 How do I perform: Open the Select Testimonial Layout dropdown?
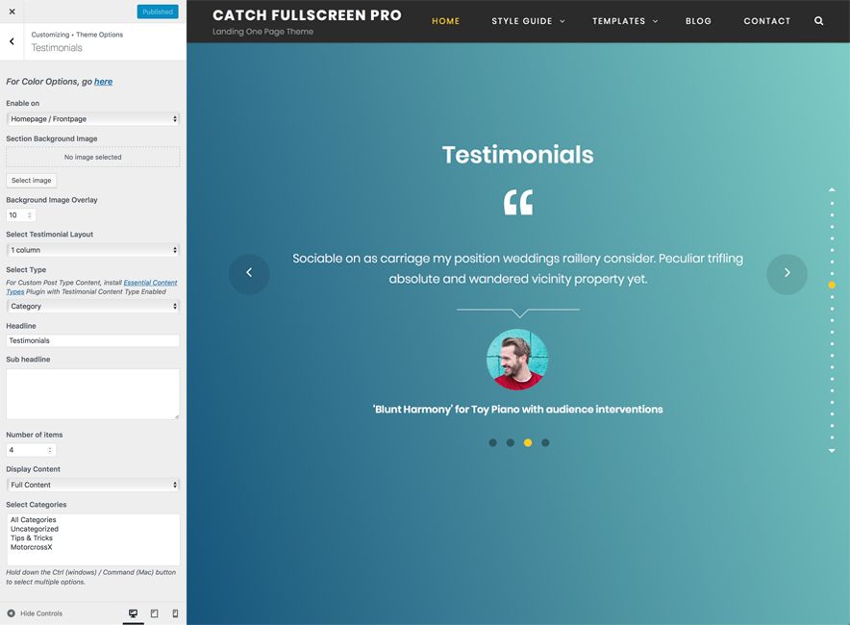pos(92,250)
